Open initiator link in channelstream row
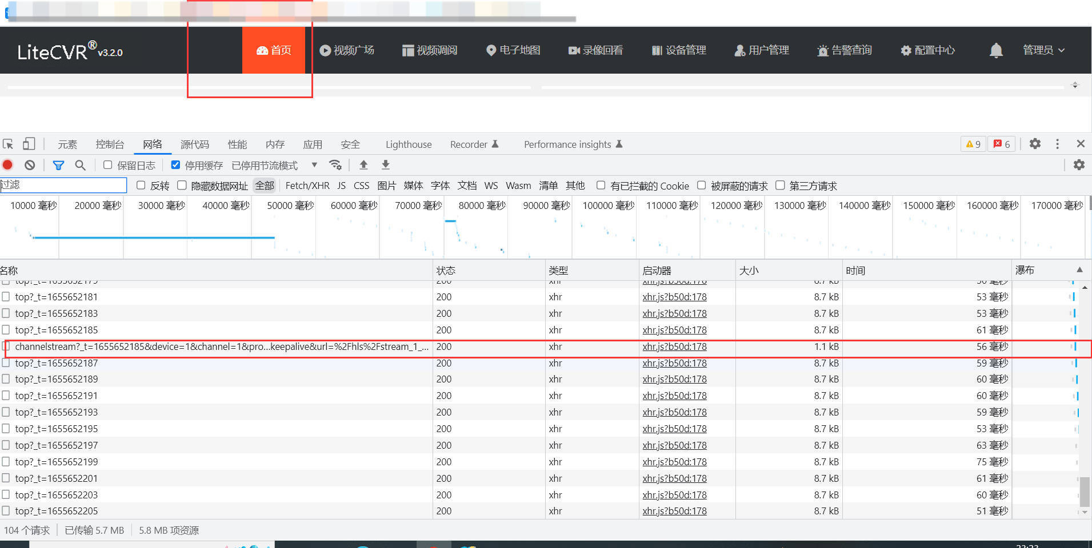This screenshot has height=548, width=1092. 674,346
